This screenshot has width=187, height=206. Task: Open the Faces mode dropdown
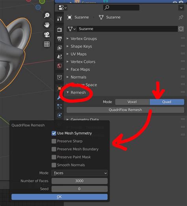coord(79,173)
